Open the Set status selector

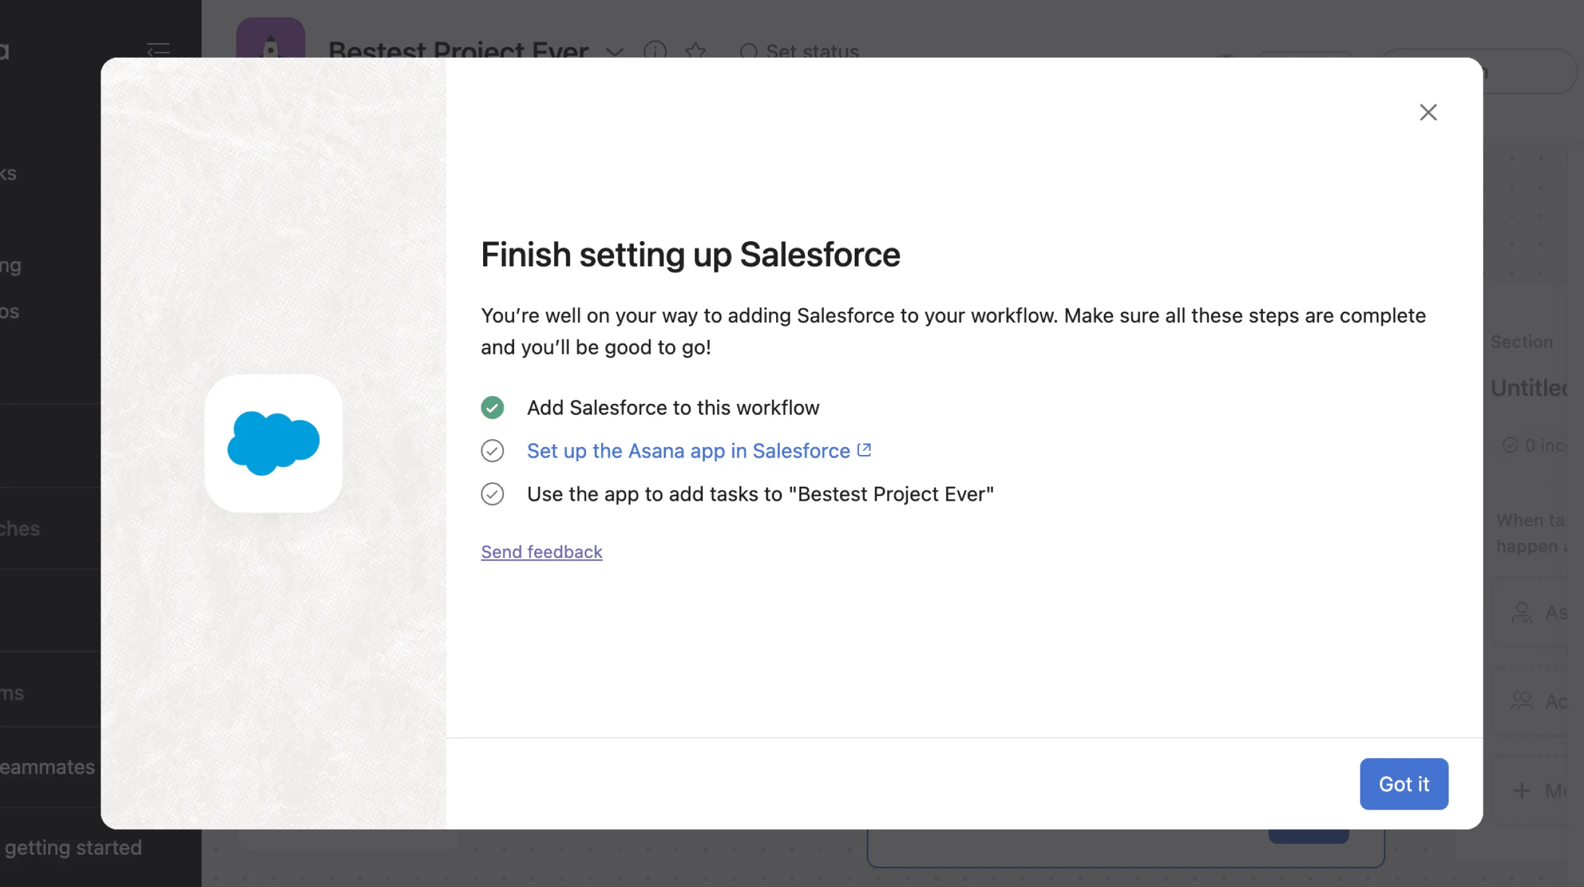(x=799, y=52)
